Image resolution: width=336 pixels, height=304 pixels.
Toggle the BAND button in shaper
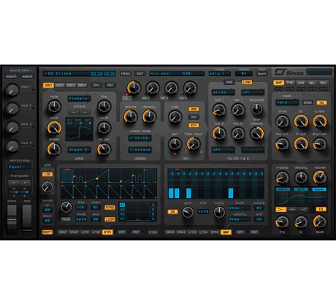pyautogui.click(x=308, y=103)
